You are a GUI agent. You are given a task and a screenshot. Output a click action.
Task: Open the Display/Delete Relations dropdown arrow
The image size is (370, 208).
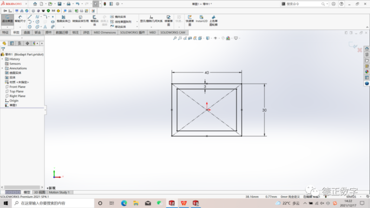click(151, 27)
